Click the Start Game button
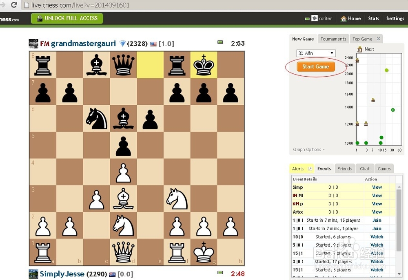 pyautogui.click(x=316, y=67)
